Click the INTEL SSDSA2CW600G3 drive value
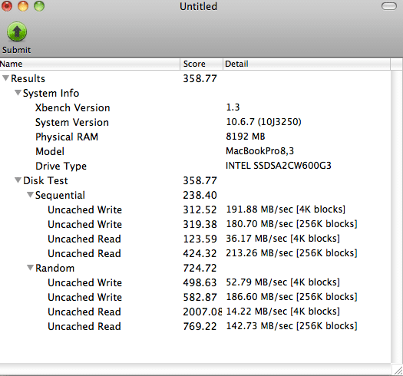The width and height of the screenshot is (403, 376). pos(279,166)
